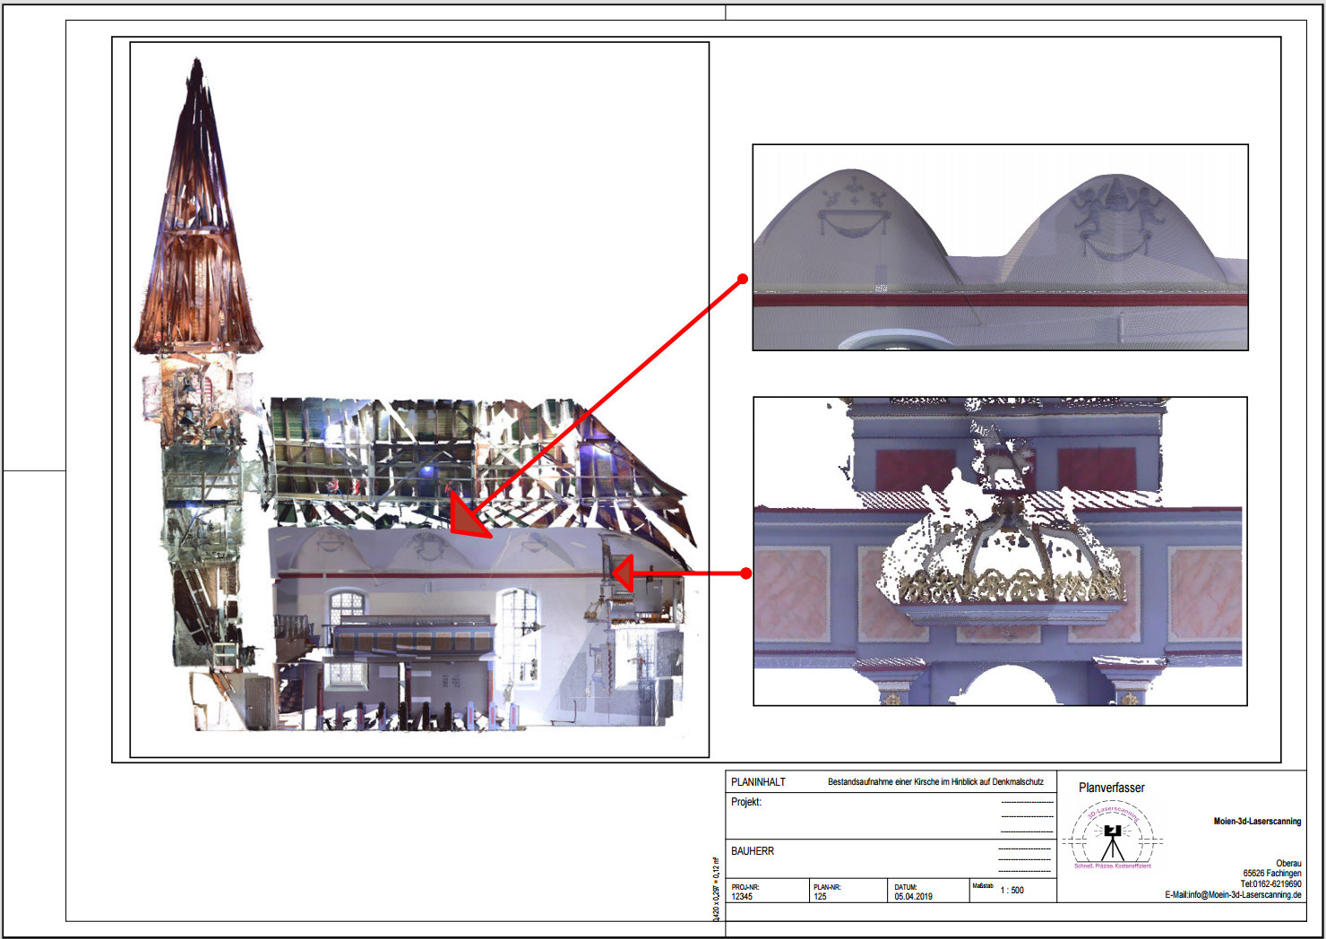Click the Maßstab value 1 : 500

(1012, 891)
